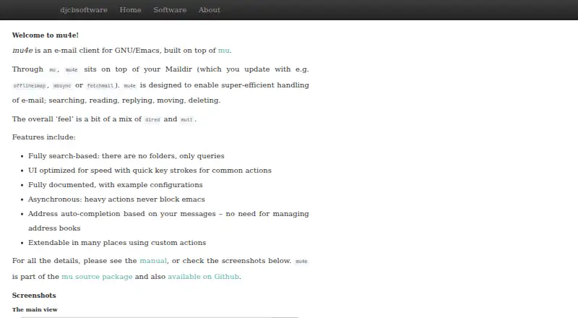Open the 'mu source package' link
578x318 pixels.
pyautogui.click(x=97, y=277)
